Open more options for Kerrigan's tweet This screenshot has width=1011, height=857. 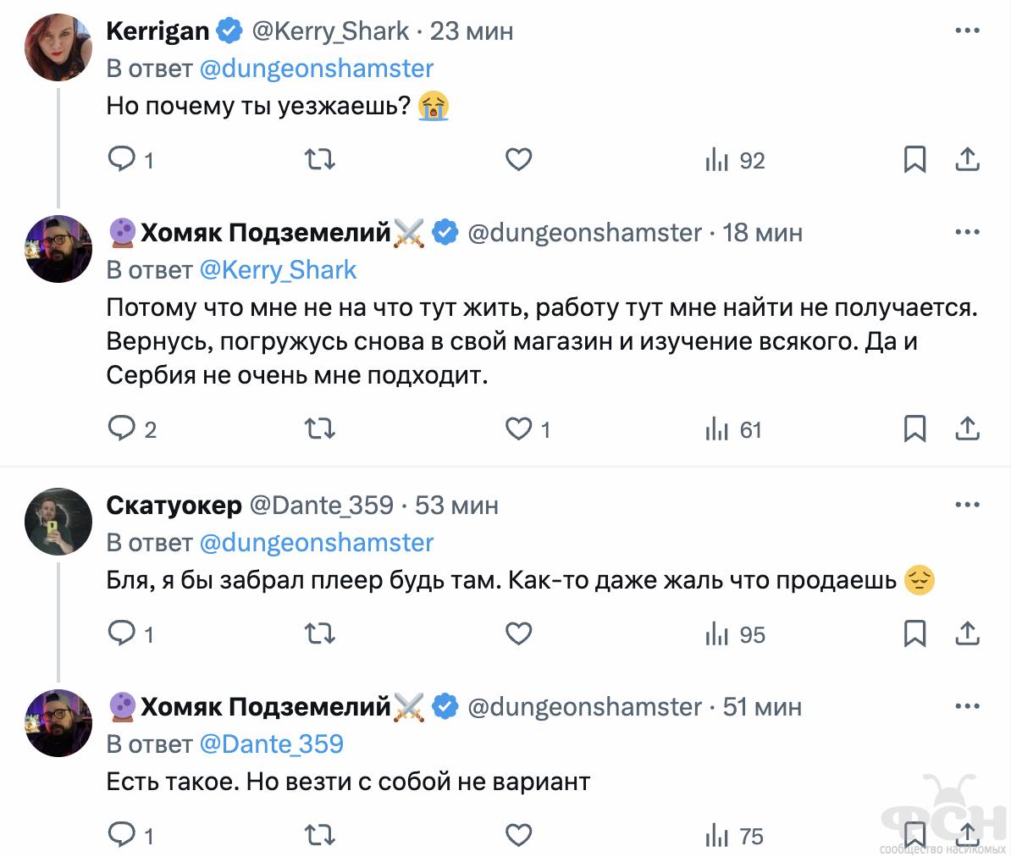click(967, 31)
